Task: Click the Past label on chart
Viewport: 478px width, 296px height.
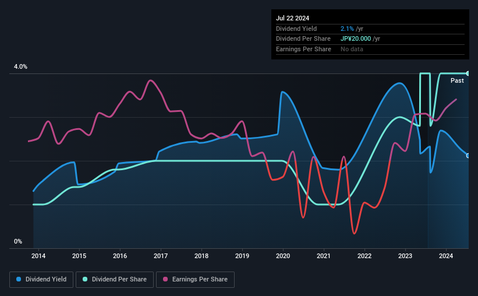Action: pos(457,80)
